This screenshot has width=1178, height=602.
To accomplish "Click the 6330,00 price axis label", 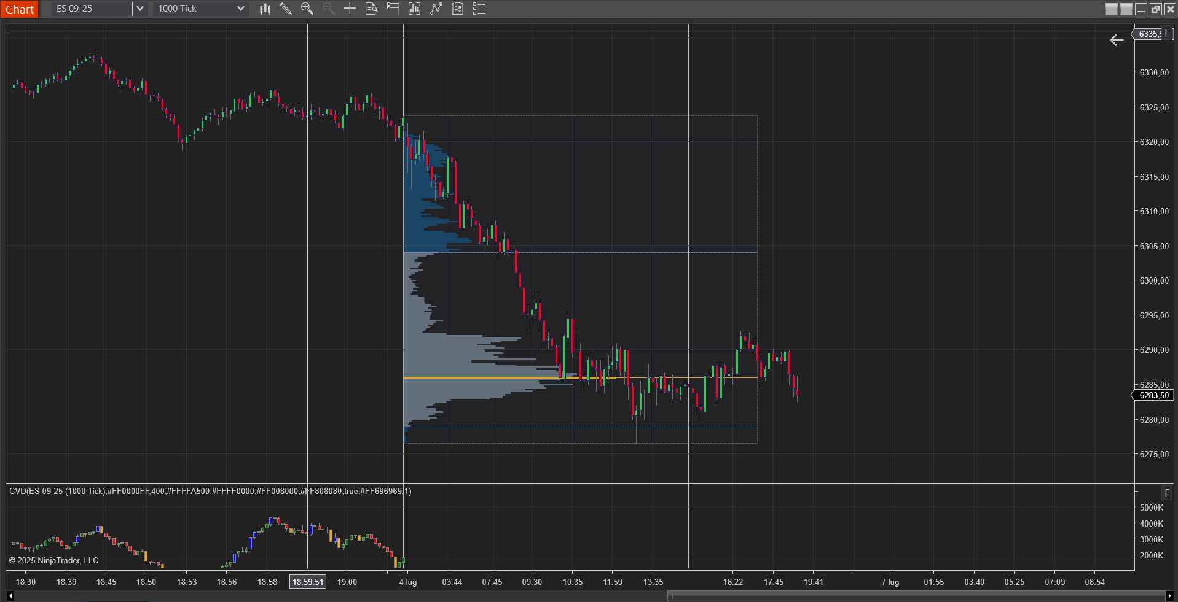I will tap(1154, 72).
